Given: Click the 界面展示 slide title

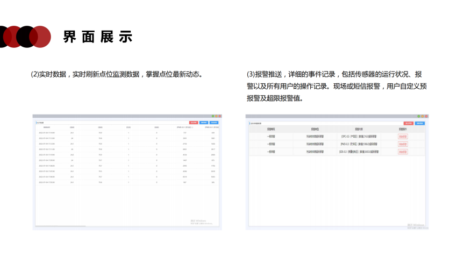Looking at the screenshot, I should click(98, 37).
